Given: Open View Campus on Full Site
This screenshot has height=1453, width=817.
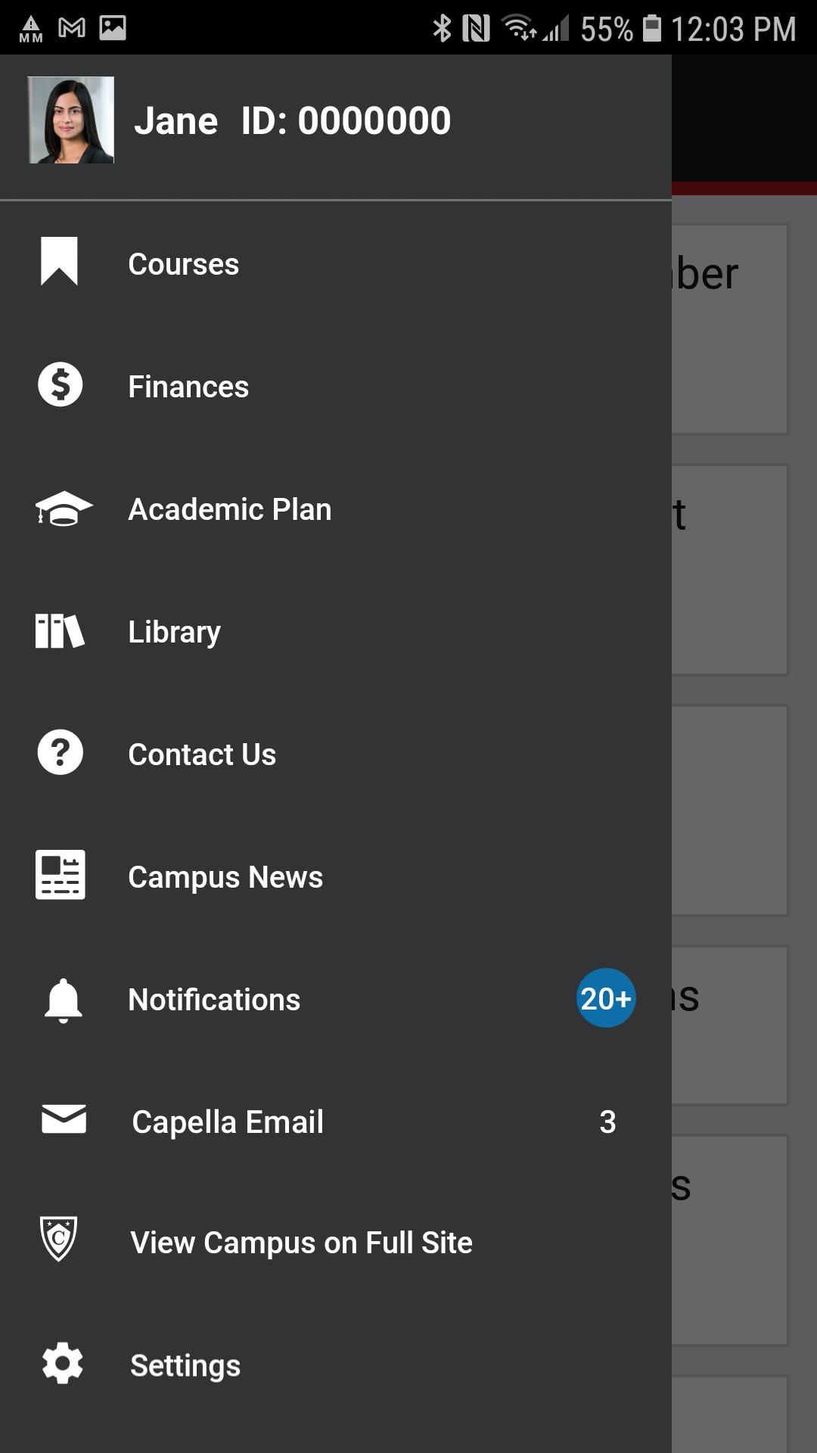Looking at the screenshot, I should 336,1243.
